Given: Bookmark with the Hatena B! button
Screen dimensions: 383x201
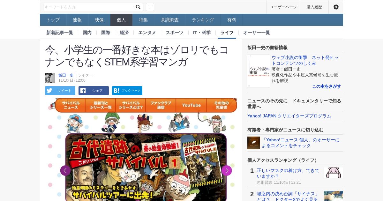Looking at the screenshot, I should [127, 91].
